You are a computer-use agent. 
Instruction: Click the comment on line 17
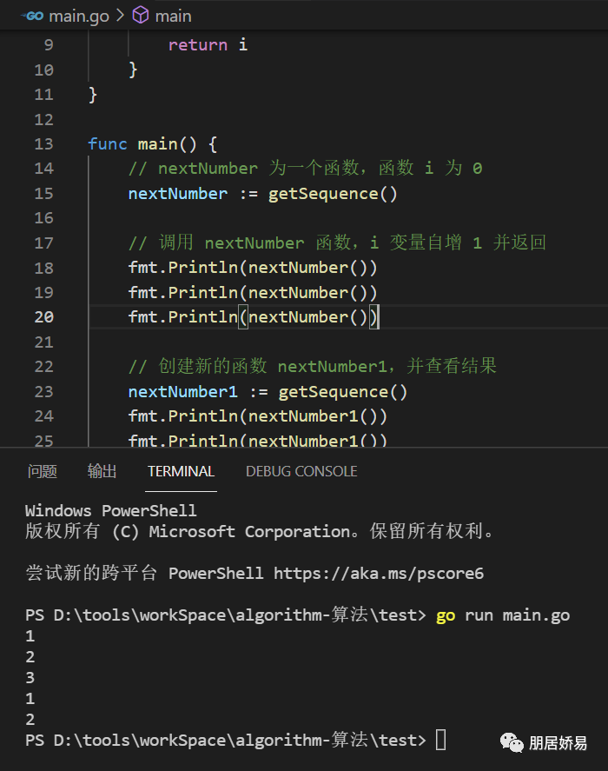pos(337,243)
